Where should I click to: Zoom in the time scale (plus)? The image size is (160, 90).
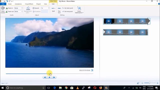pyautogui.click(x=157, y=83)
